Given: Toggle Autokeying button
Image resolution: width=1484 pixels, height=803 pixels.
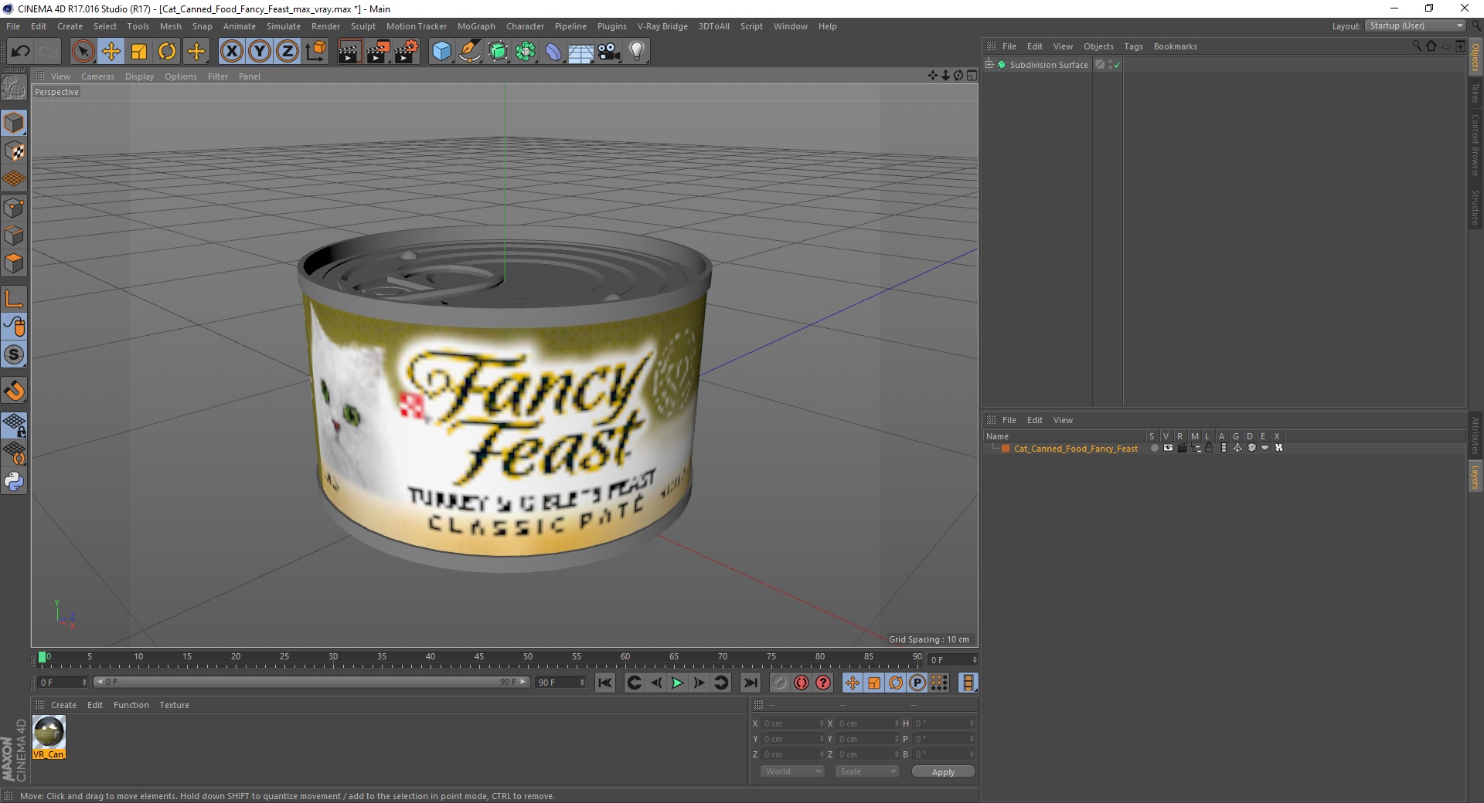Looking at the screenshot, I should (802, 683).
